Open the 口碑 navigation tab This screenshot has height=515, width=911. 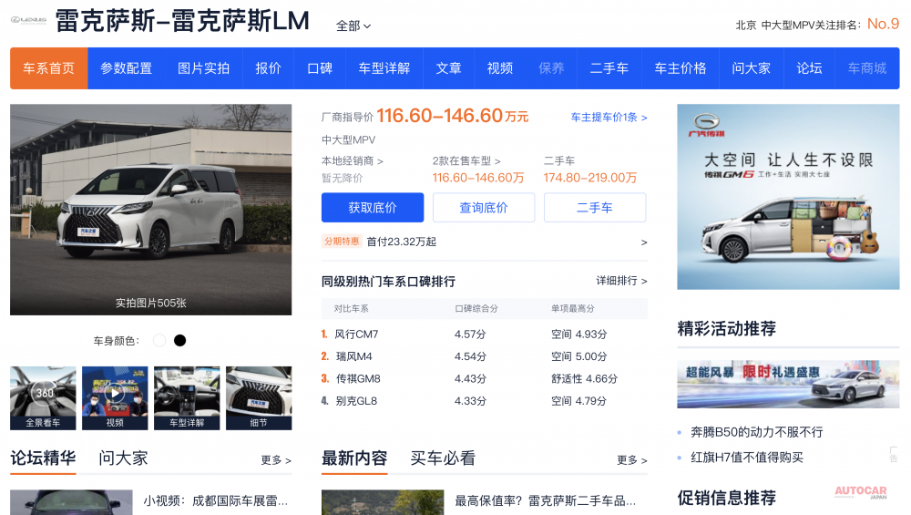pyautogui.click(x=320, y=68)
